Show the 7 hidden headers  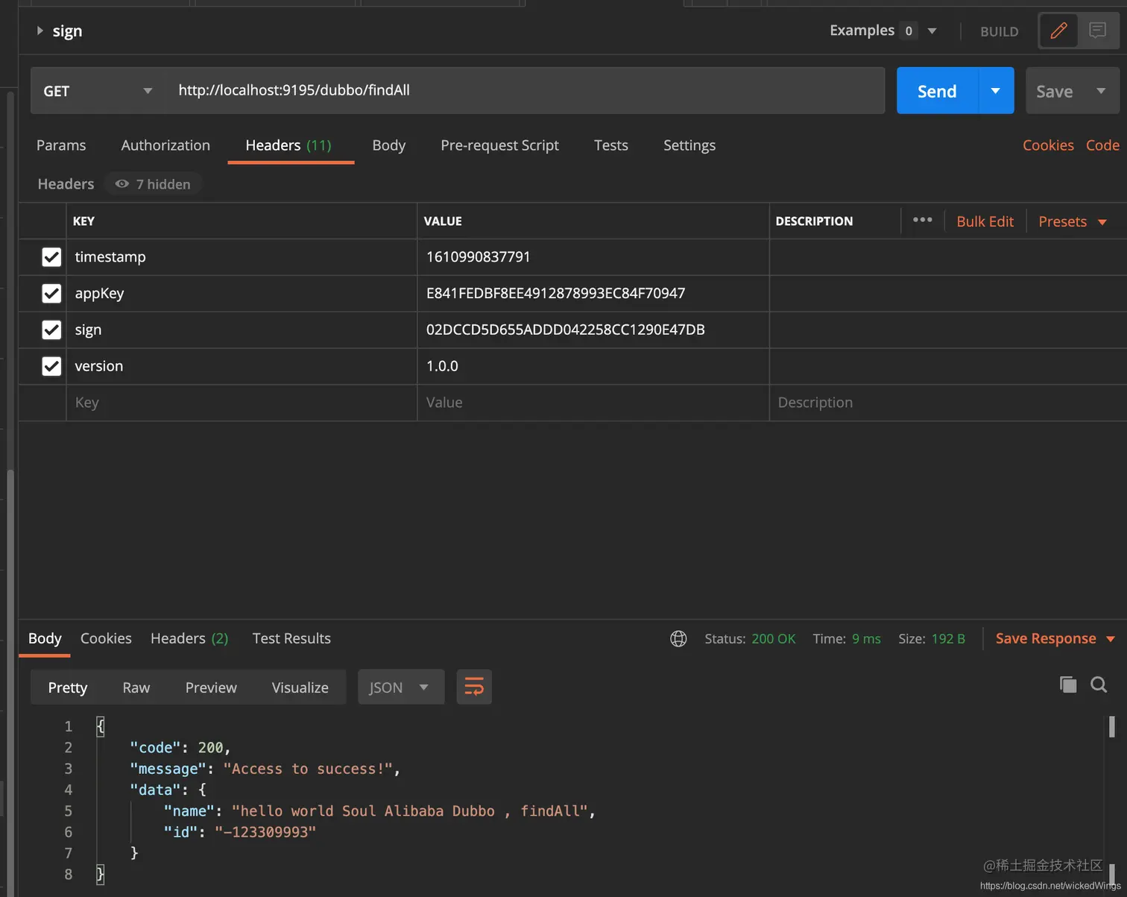click(154, 184)
